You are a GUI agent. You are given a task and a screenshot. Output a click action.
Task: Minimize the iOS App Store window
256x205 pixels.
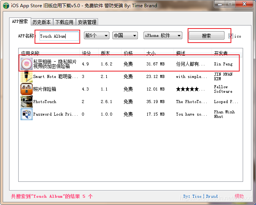tap(220, 4)
